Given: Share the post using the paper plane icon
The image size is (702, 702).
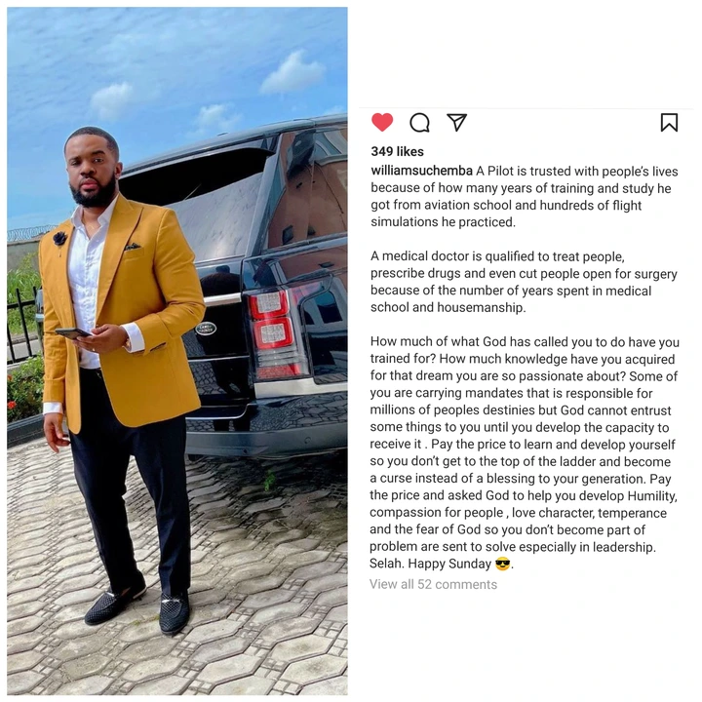Looking at the screenshot, I should click(x=457, y=122).
